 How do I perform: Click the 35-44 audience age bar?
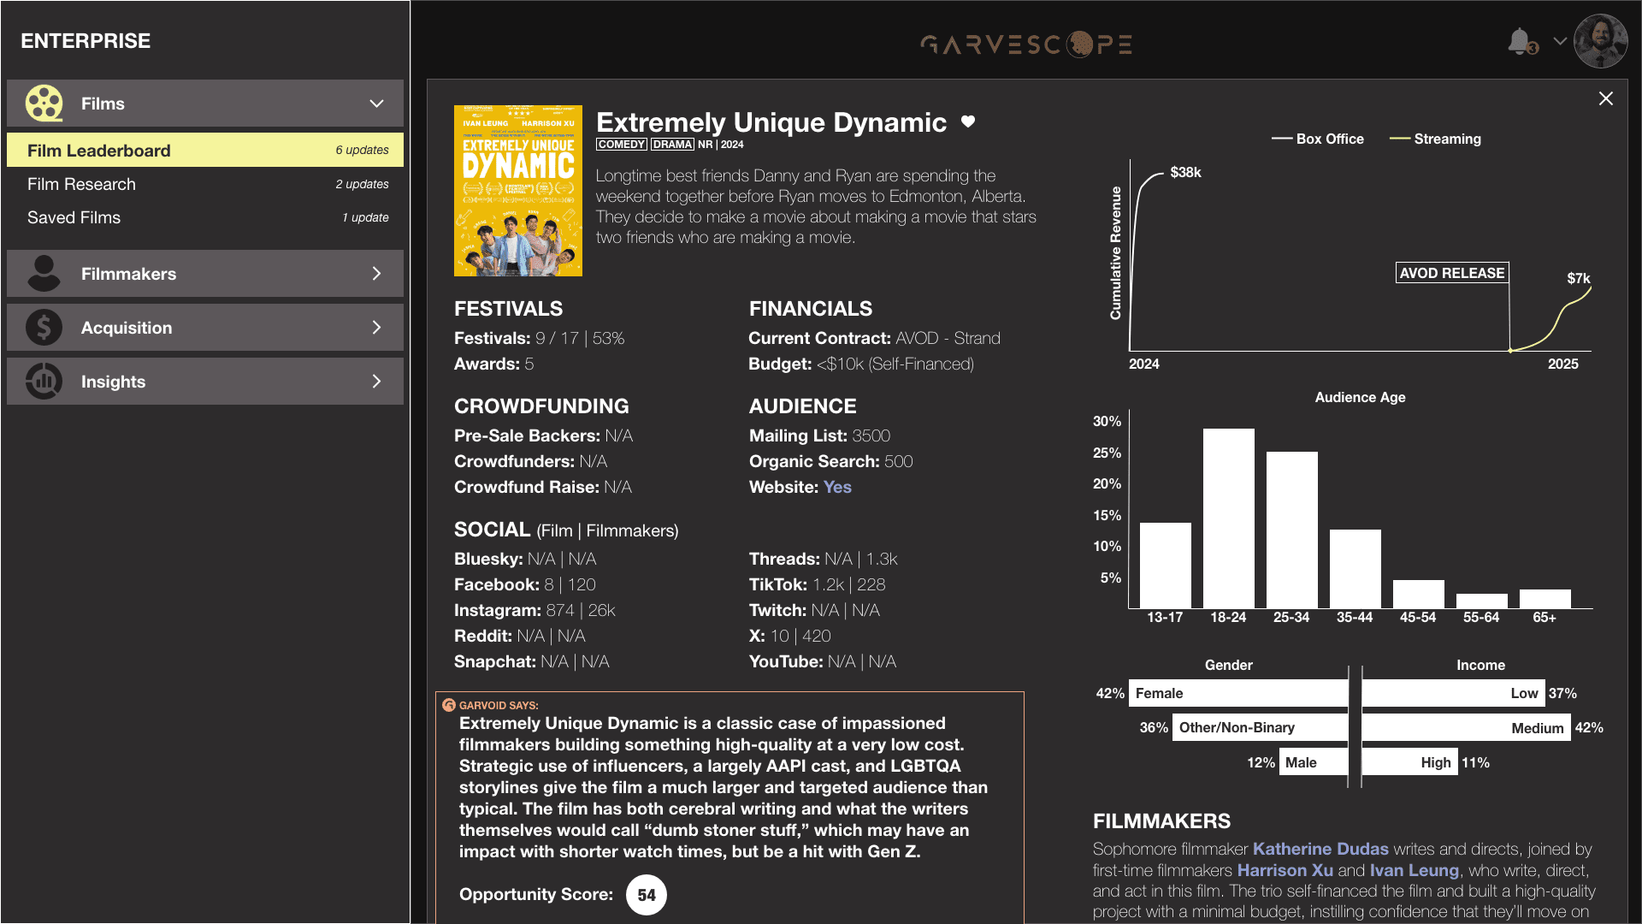click(x=1356, y=569)
